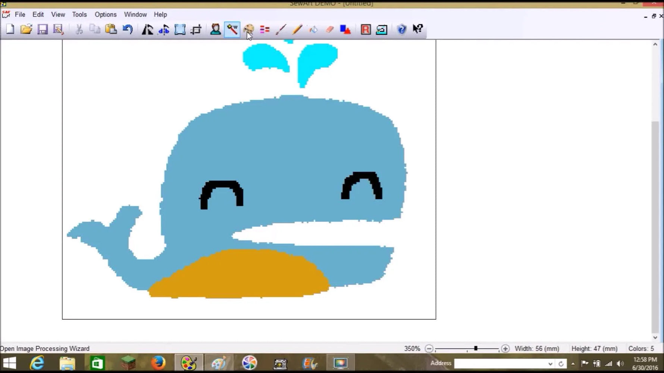Show hidden system tray icons arrow
This screenshot has width=664, height=373.
(x=573, y=364)
